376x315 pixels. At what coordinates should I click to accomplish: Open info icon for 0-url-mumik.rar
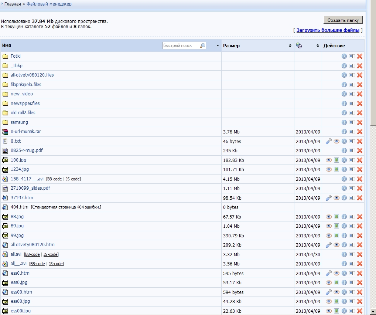coord(344,132)
